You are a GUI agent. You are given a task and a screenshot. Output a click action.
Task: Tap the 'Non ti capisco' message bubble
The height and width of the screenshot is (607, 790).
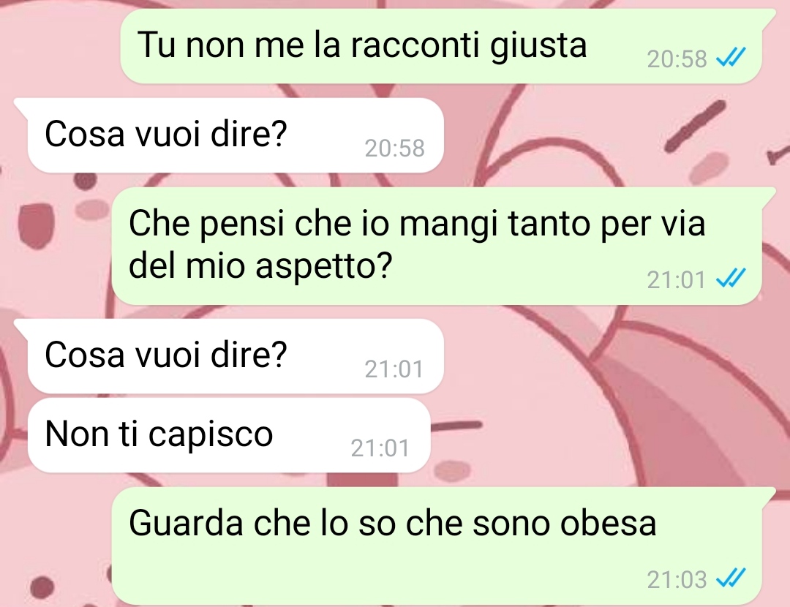(229, 435)
